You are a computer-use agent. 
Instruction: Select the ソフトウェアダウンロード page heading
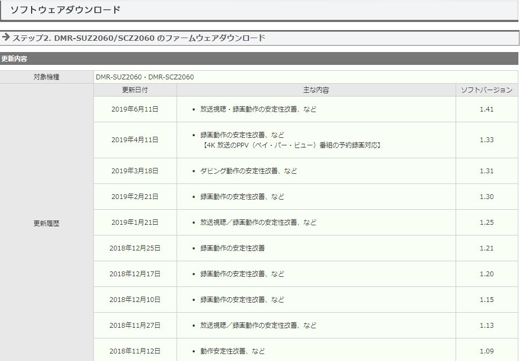[65, 10]
